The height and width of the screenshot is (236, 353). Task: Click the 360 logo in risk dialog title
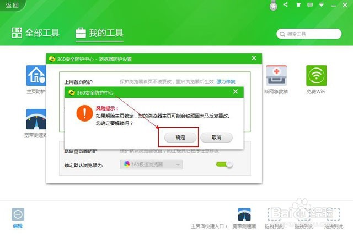[x=72, y=92]
